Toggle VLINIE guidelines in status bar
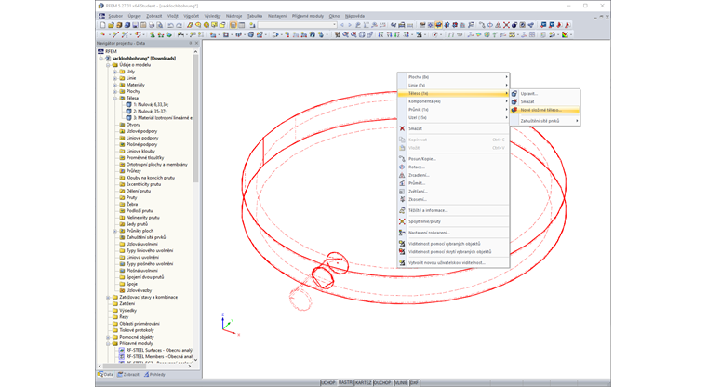Viewport: 707px width, 387px height. tap(401, 383)
